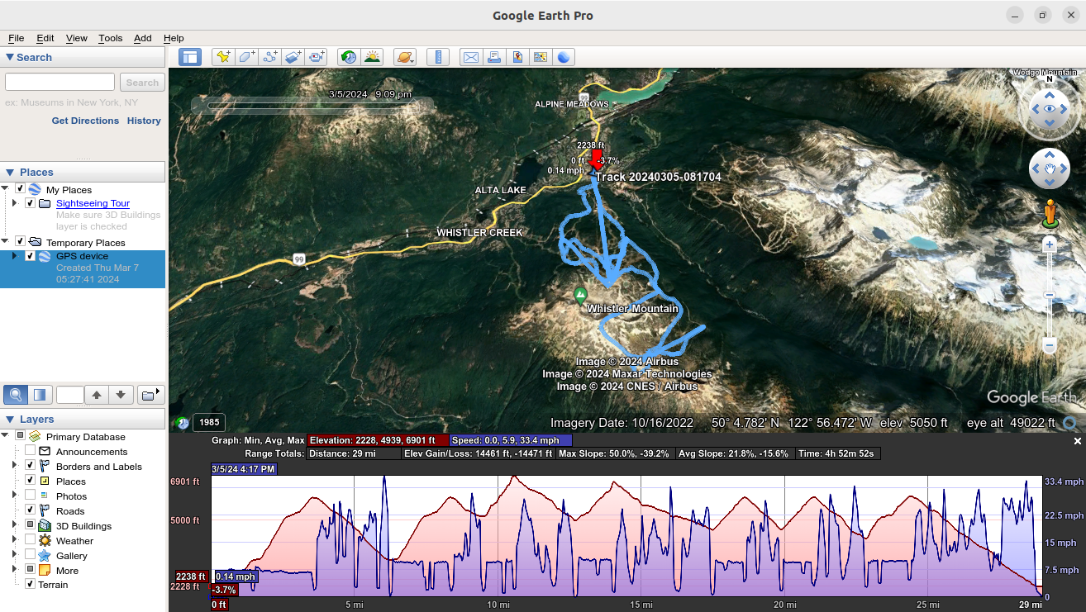Image resolution: width=1086 pixels, height=612 pixels.
Task: Select the Temporary Places folder
Action: (x=86, y=243)
